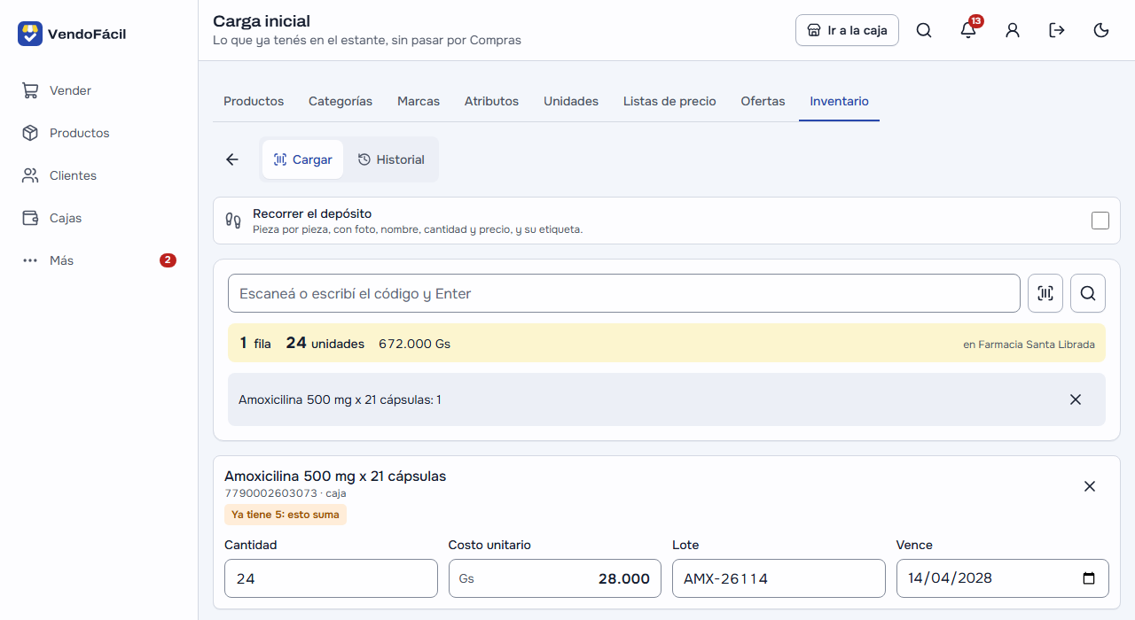Select the Ofertas tab

pyautogui.click(x=763, y=101)
